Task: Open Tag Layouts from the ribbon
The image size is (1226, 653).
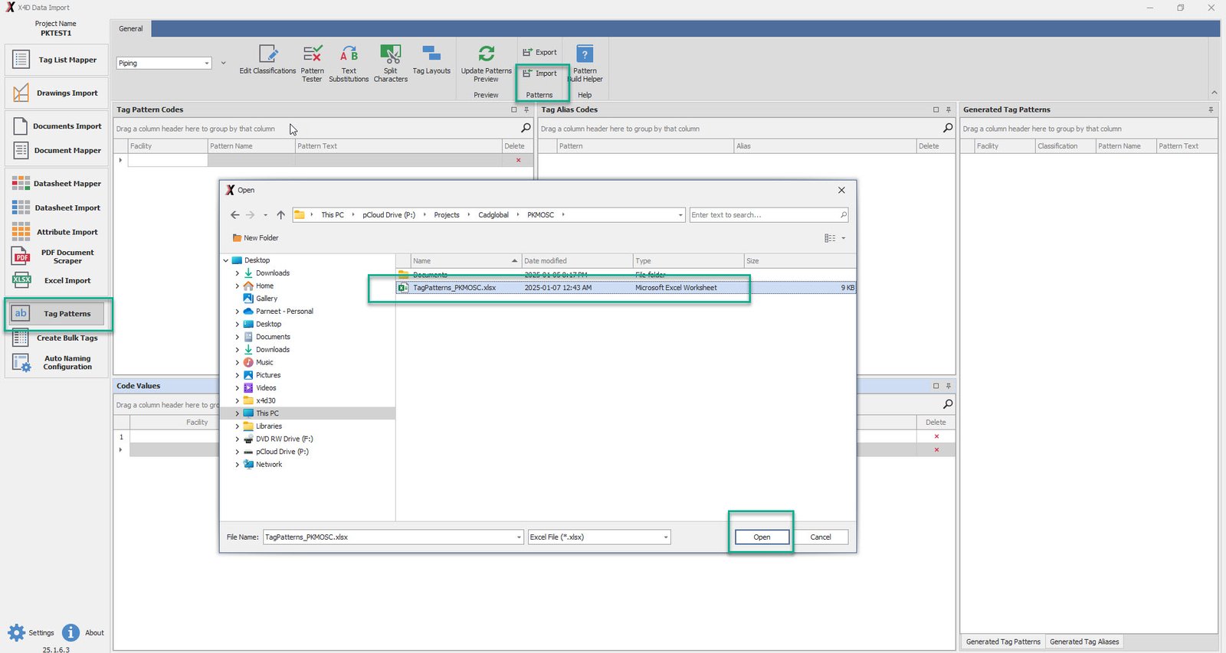Action: 431,54
